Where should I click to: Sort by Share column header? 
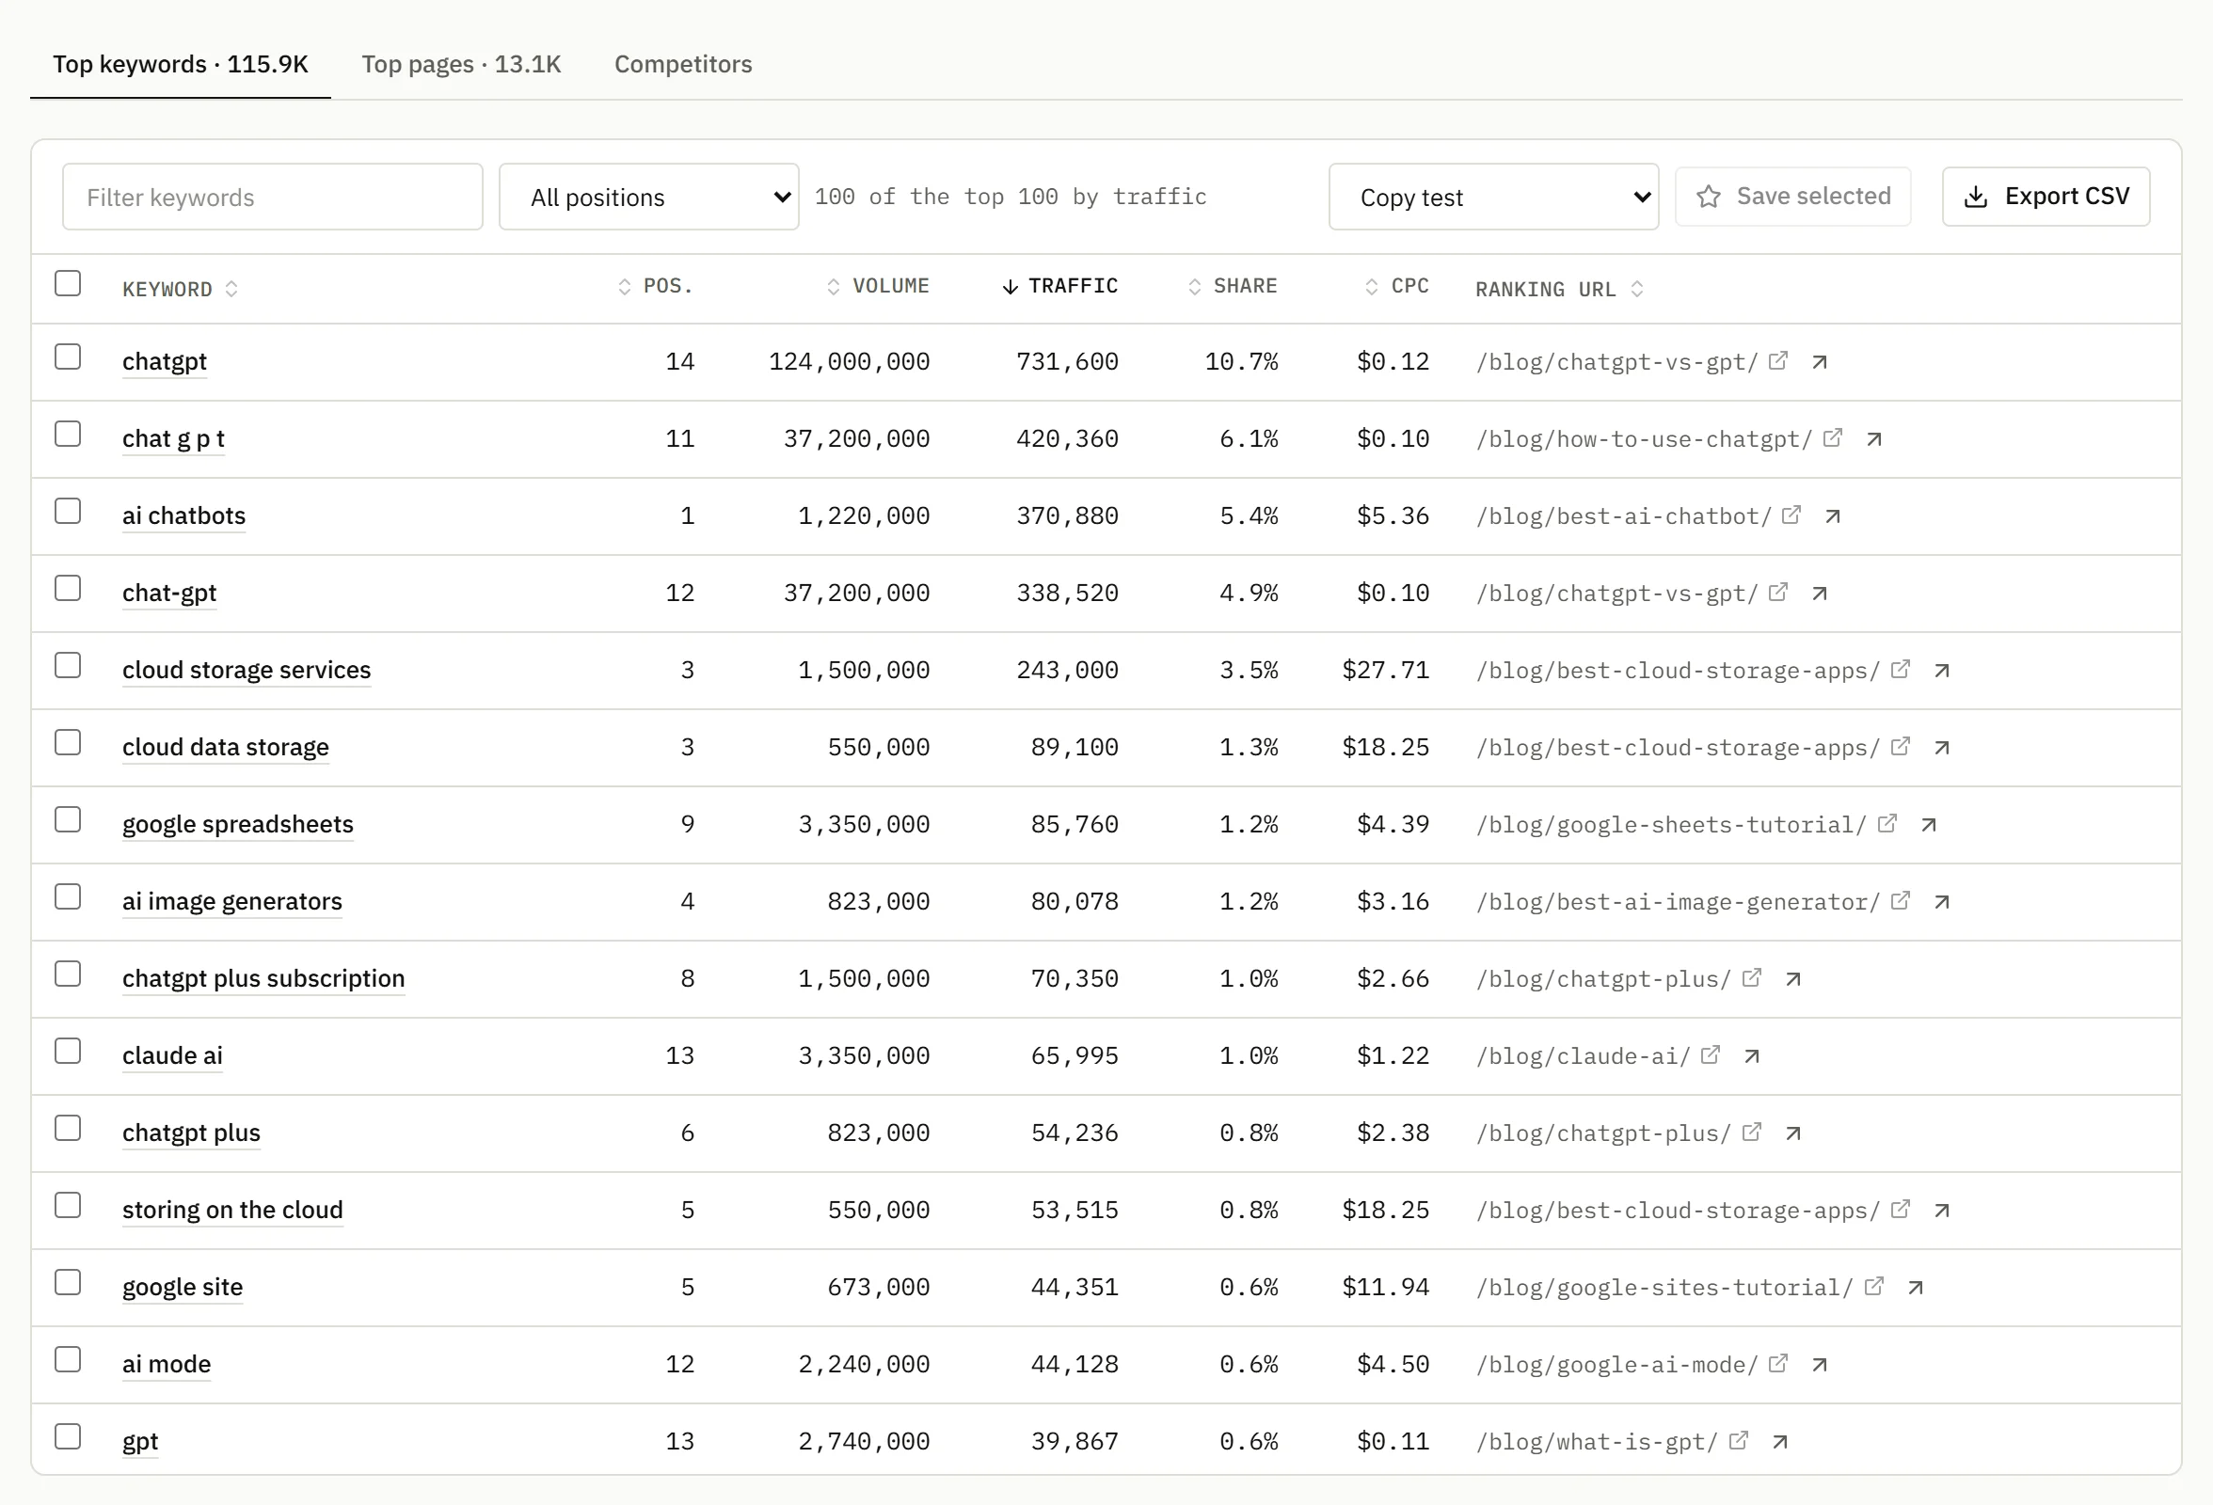click(x=1233, y=286)
